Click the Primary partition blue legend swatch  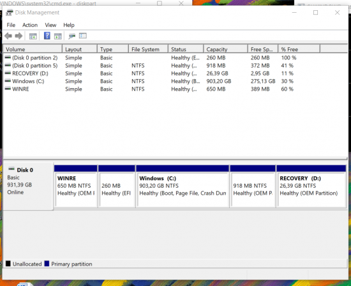click(x=47, y=264)
